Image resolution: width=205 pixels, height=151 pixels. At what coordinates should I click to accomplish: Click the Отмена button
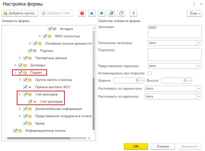click(x=163, y=146)
